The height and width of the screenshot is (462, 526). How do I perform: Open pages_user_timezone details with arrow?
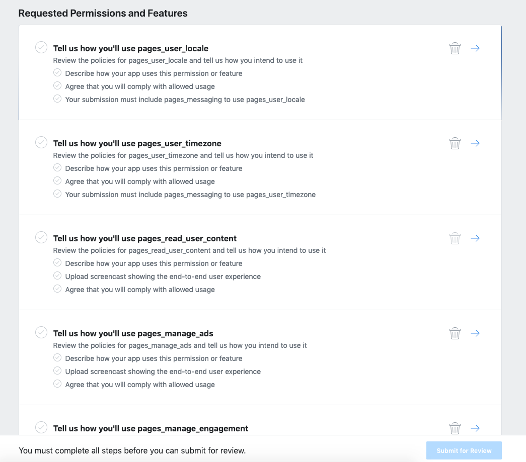coord(475,143)
